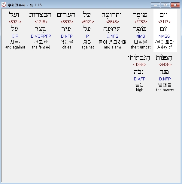Image resolution: width=182 pixels, height=184 pixels.
Task: Click the Korean gloss '견고한'
Action: [x=41, y=42]
